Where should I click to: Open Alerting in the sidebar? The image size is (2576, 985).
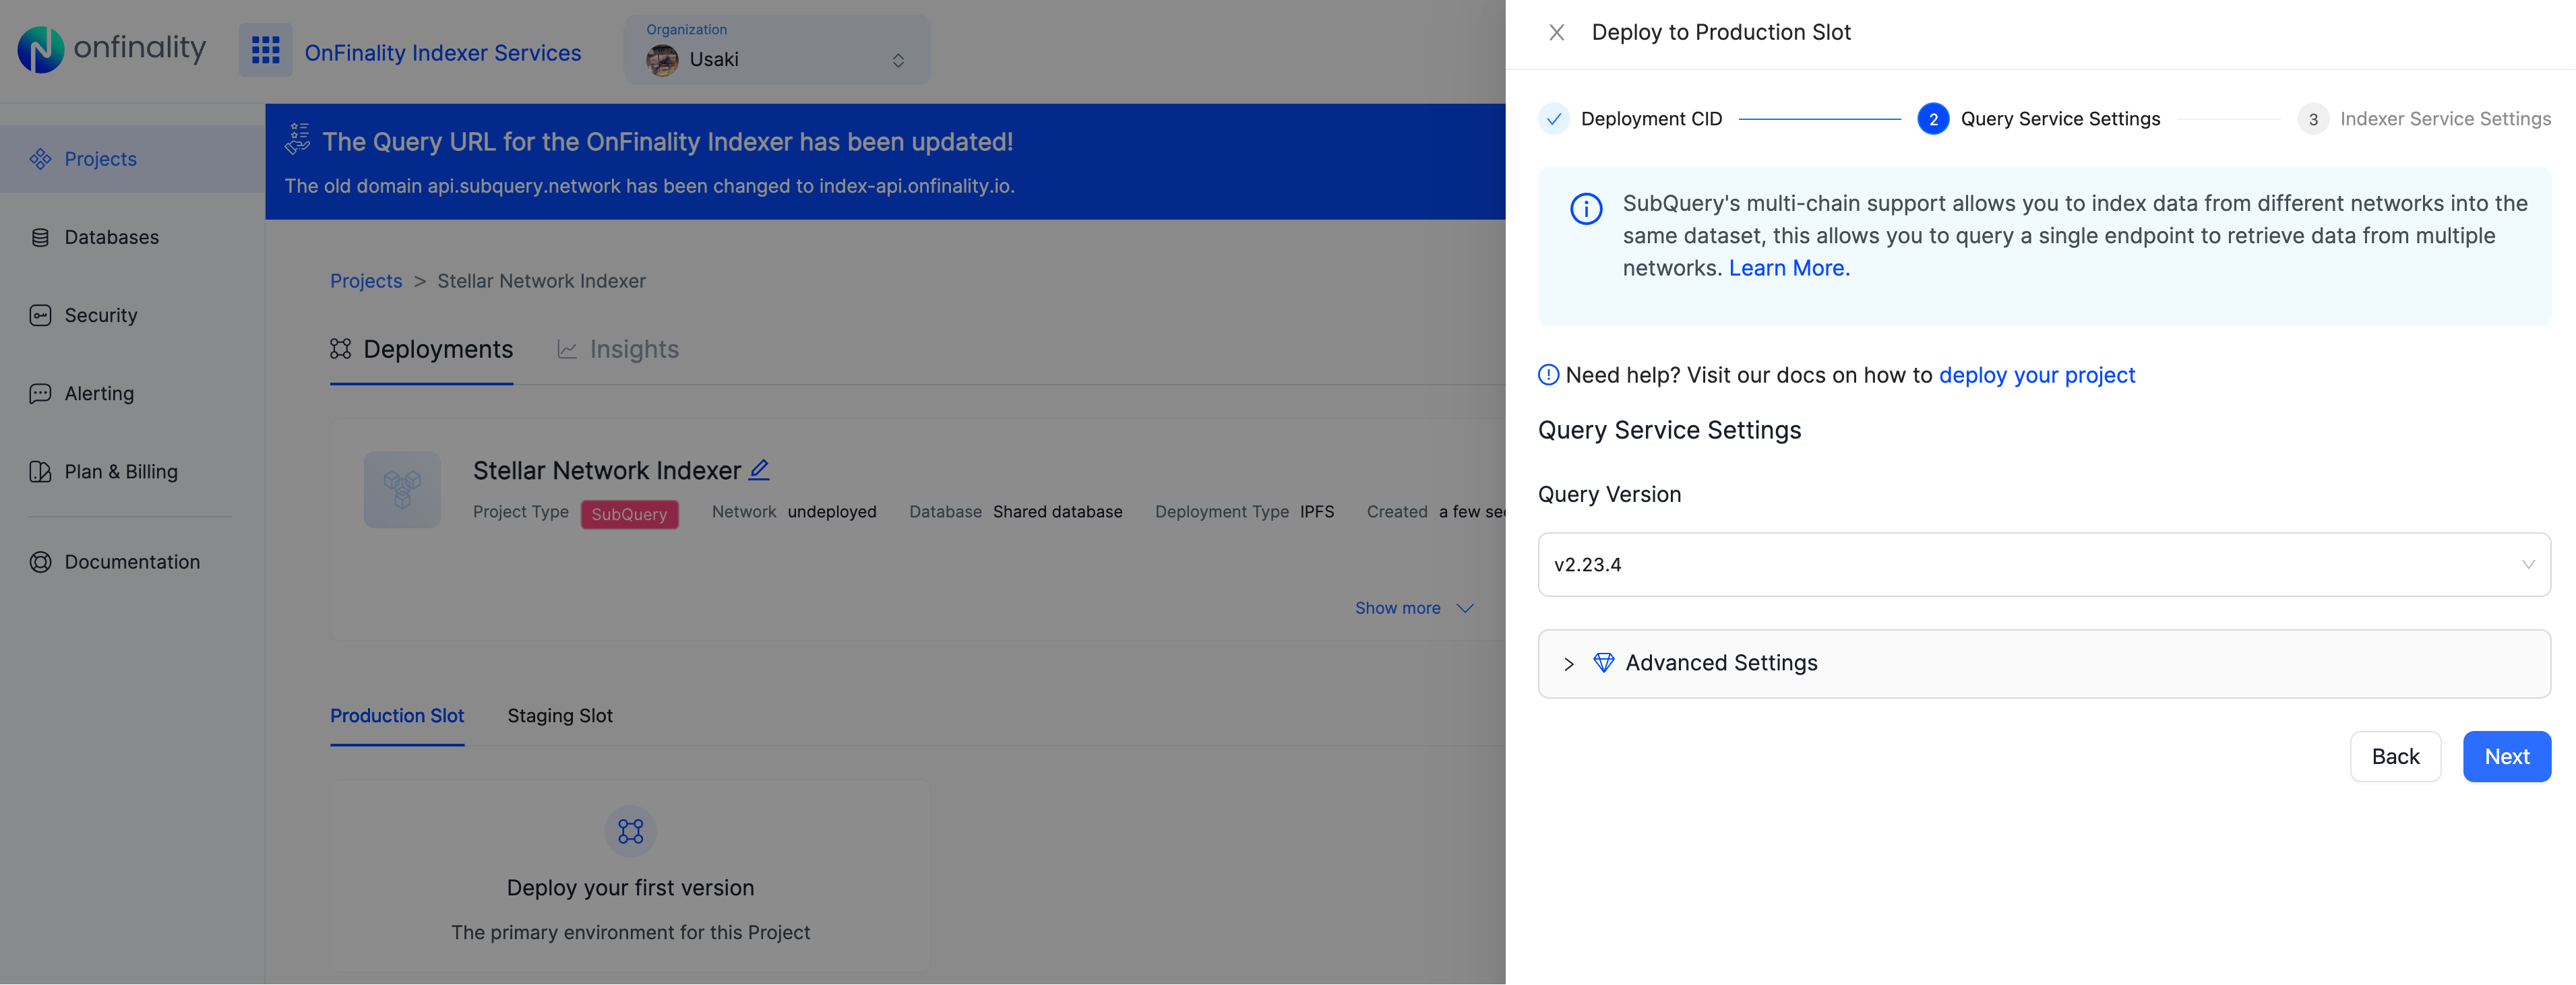[98, 393]
